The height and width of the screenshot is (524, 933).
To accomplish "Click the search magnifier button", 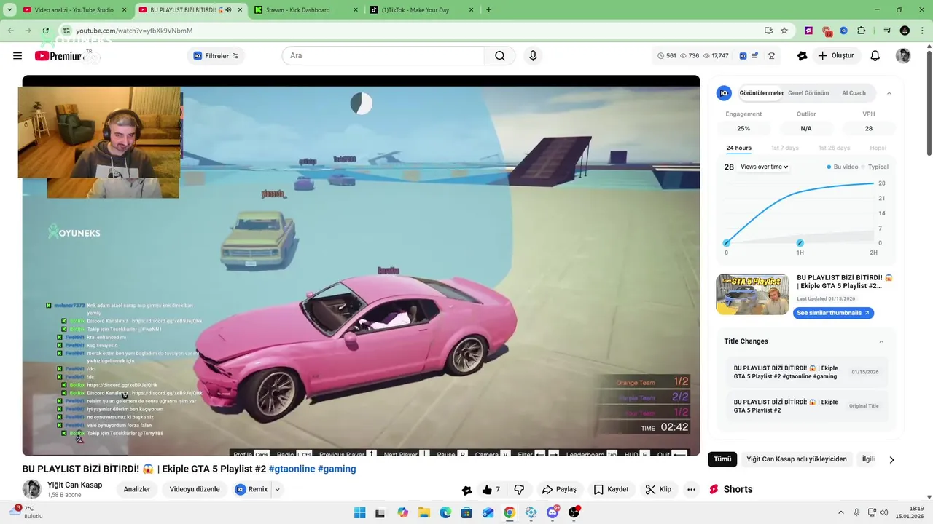I will [x=500, y=56].
